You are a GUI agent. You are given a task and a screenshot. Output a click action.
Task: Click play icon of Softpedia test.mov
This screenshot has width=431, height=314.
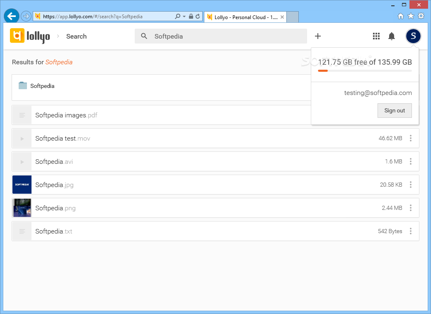tap(22, 138)
